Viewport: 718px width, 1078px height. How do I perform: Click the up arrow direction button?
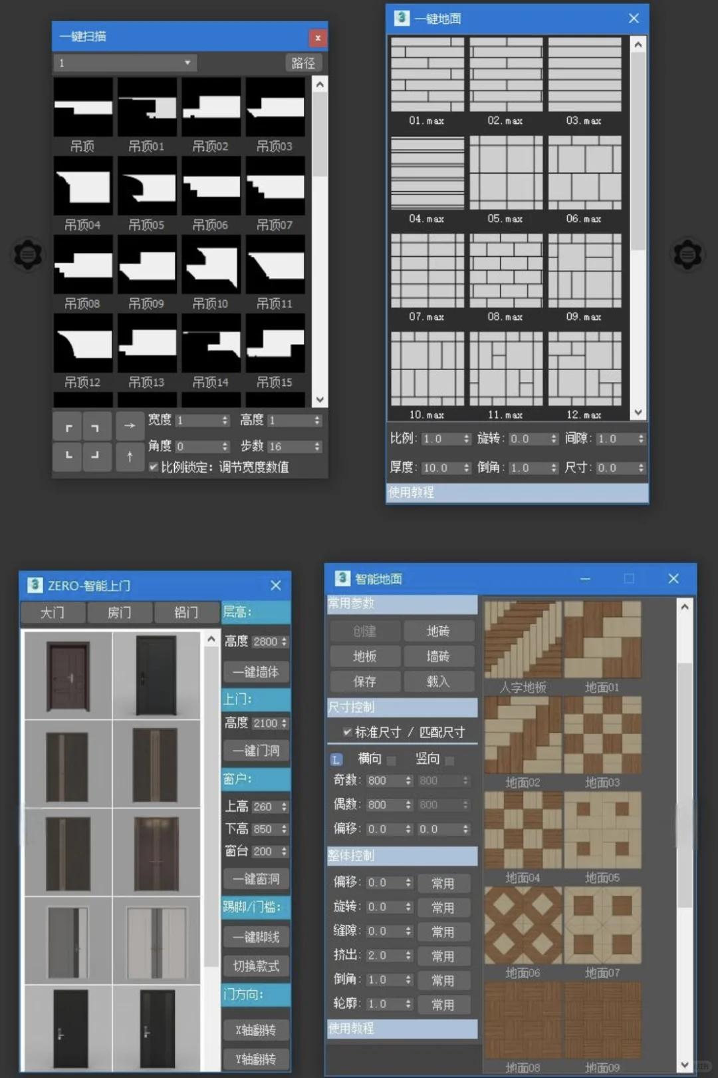point(130,456)
